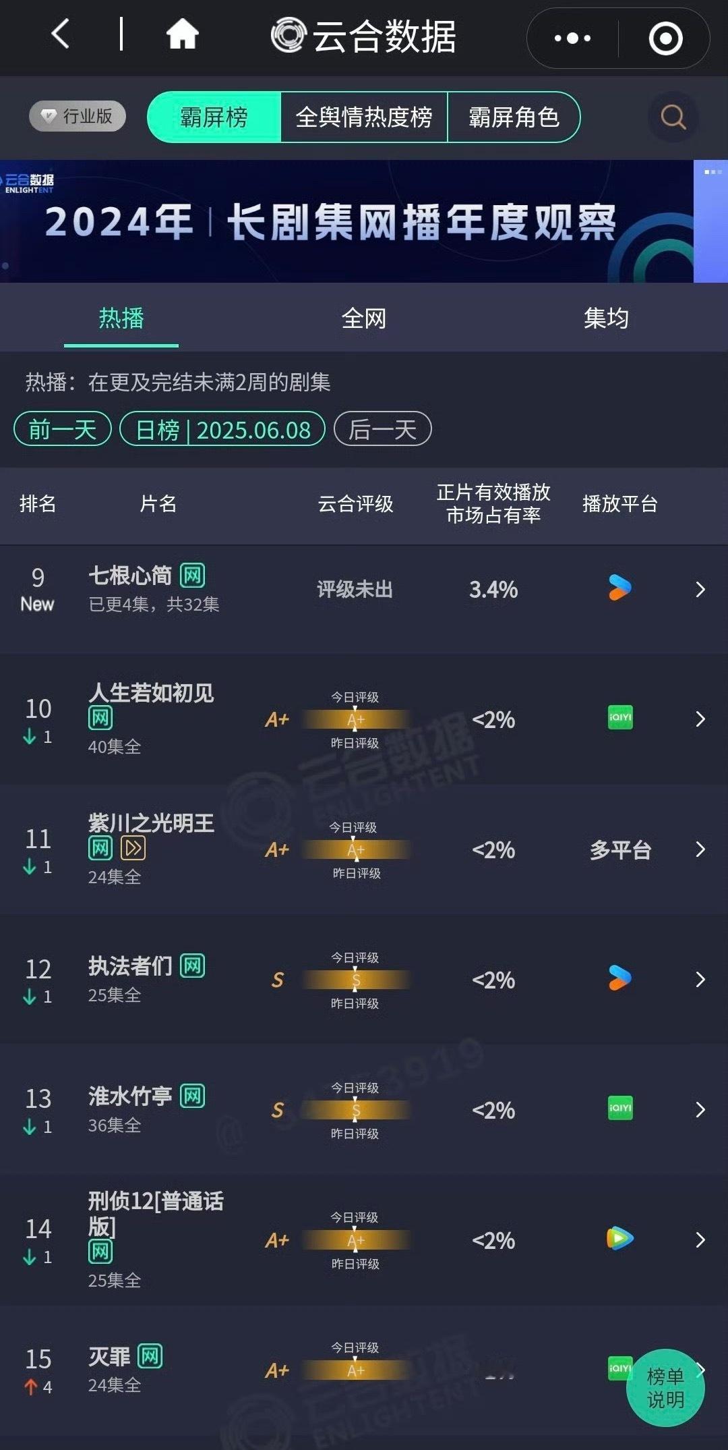Open date picker 日榜 | 2025.06.08
This screenshot has height=1450, width=728.
[222, 429]
